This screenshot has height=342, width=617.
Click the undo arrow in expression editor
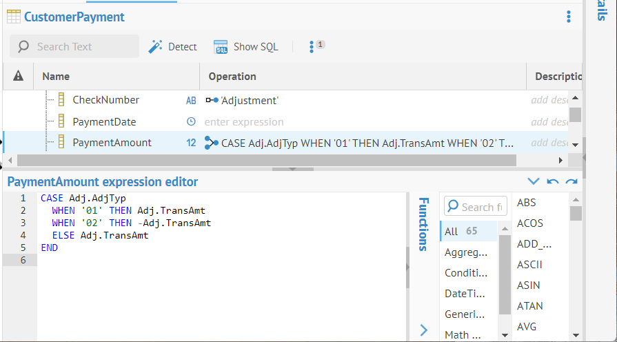click(x=552, y=182)
